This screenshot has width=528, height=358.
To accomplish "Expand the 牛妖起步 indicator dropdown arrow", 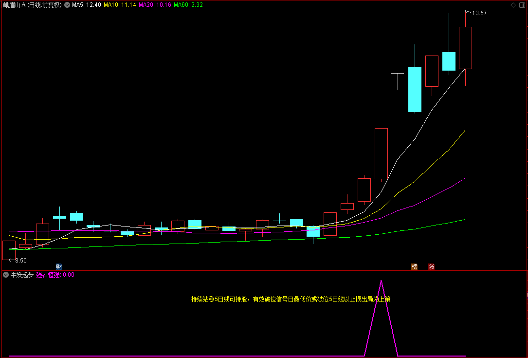I will click(x=6, y=275).
